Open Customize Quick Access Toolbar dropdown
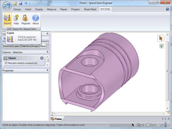The height and width of the screenshot is (129, 172). point(42,3)
